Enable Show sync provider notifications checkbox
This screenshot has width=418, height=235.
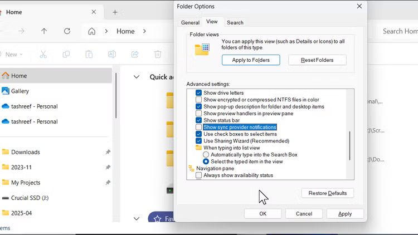(x=199, y=128)
